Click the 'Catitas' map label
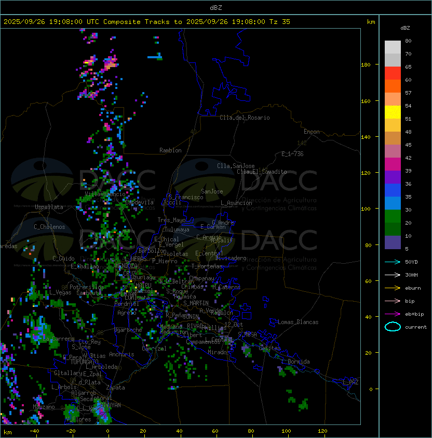 tap(269, 349)
